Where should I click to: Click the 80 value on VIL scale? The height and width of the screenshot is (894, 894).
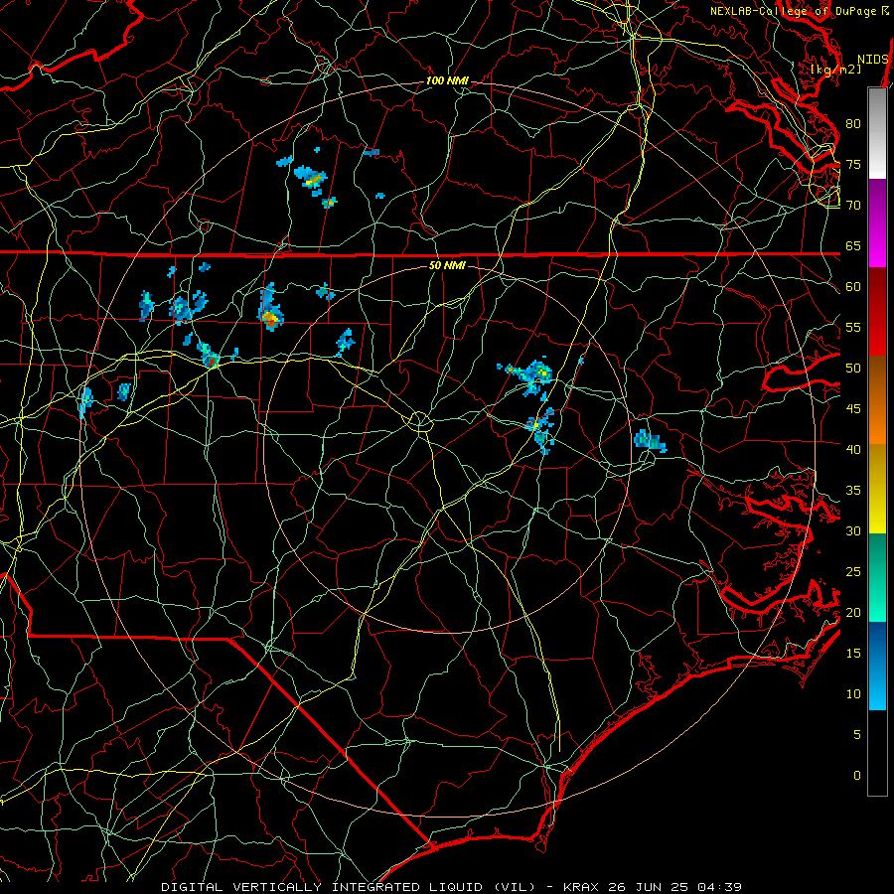pyautogui.click(x=853, y=124)
